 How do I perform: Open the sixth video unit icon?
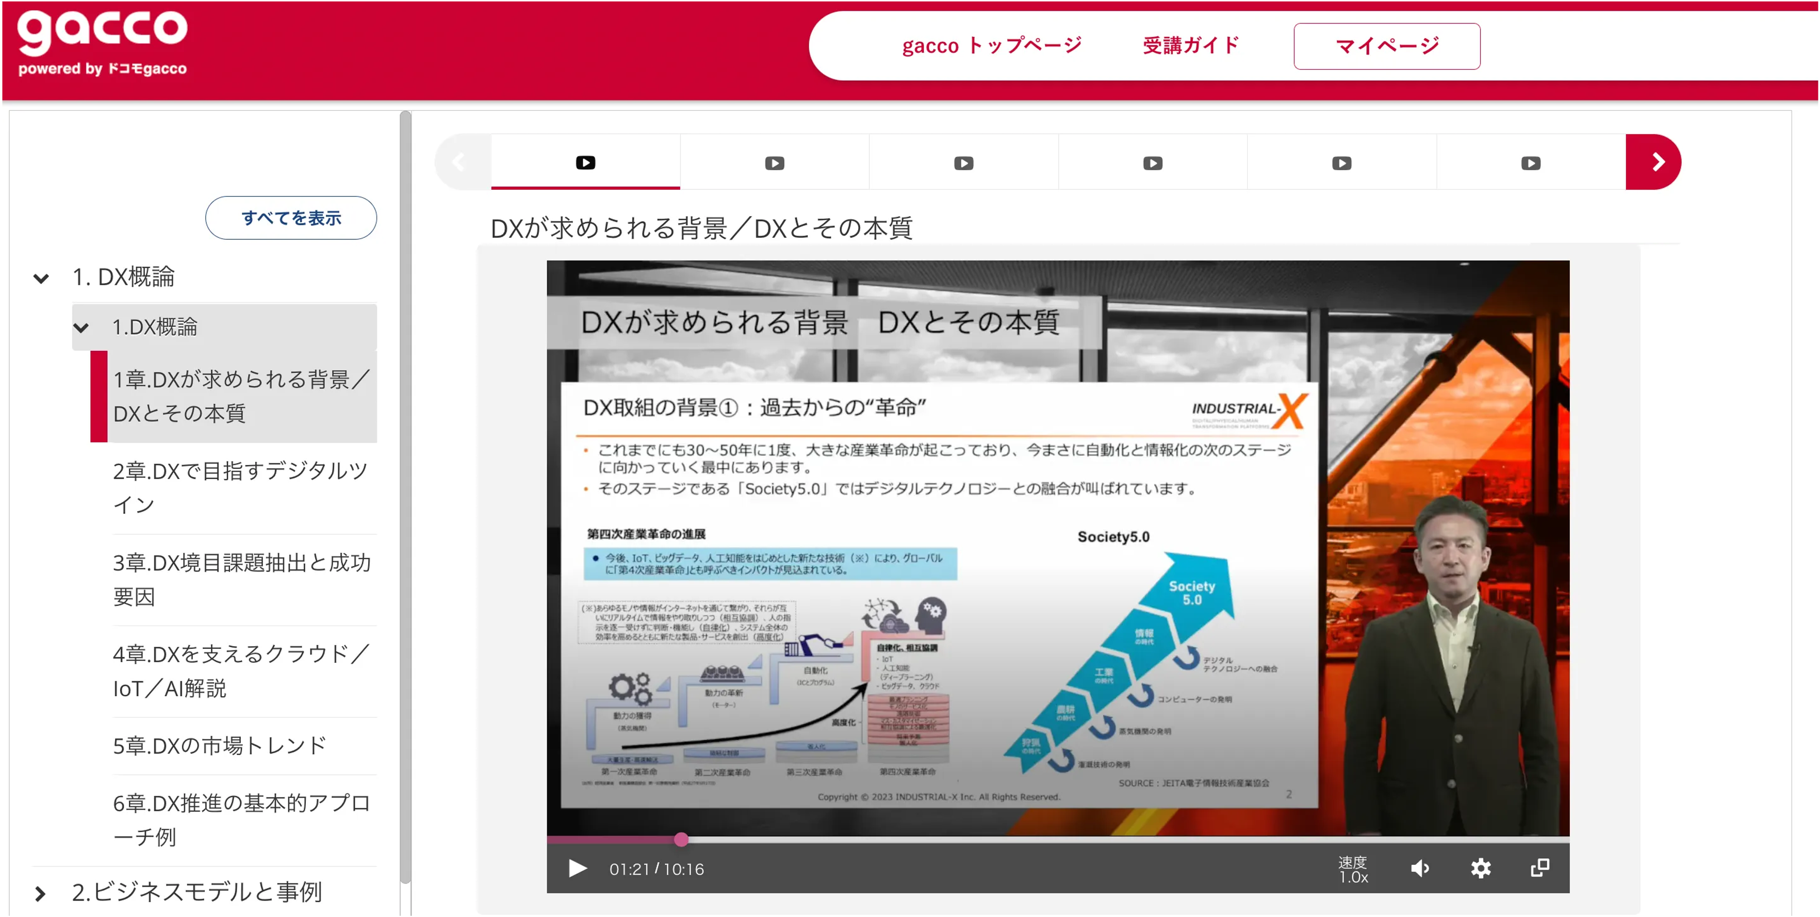pyautogui.click(x=1530, y=163)
